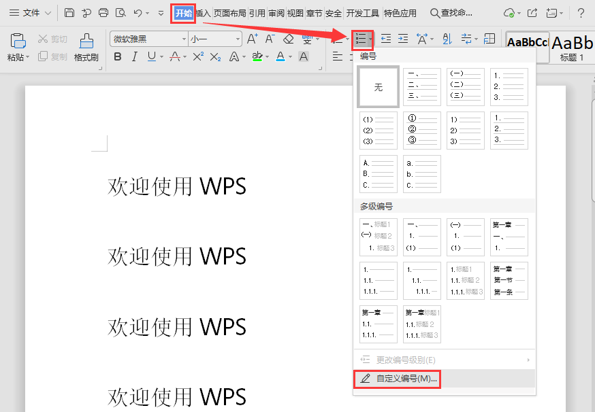595x412 pixels.
Task: Click the search magnifier (查找命令)
Action: (x=451, y=13)
